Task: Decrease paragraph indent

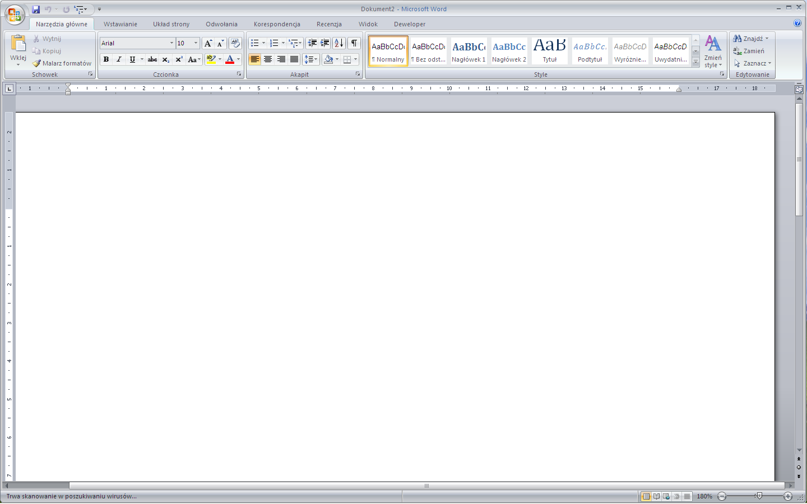Action: click(x=312, y=43)
